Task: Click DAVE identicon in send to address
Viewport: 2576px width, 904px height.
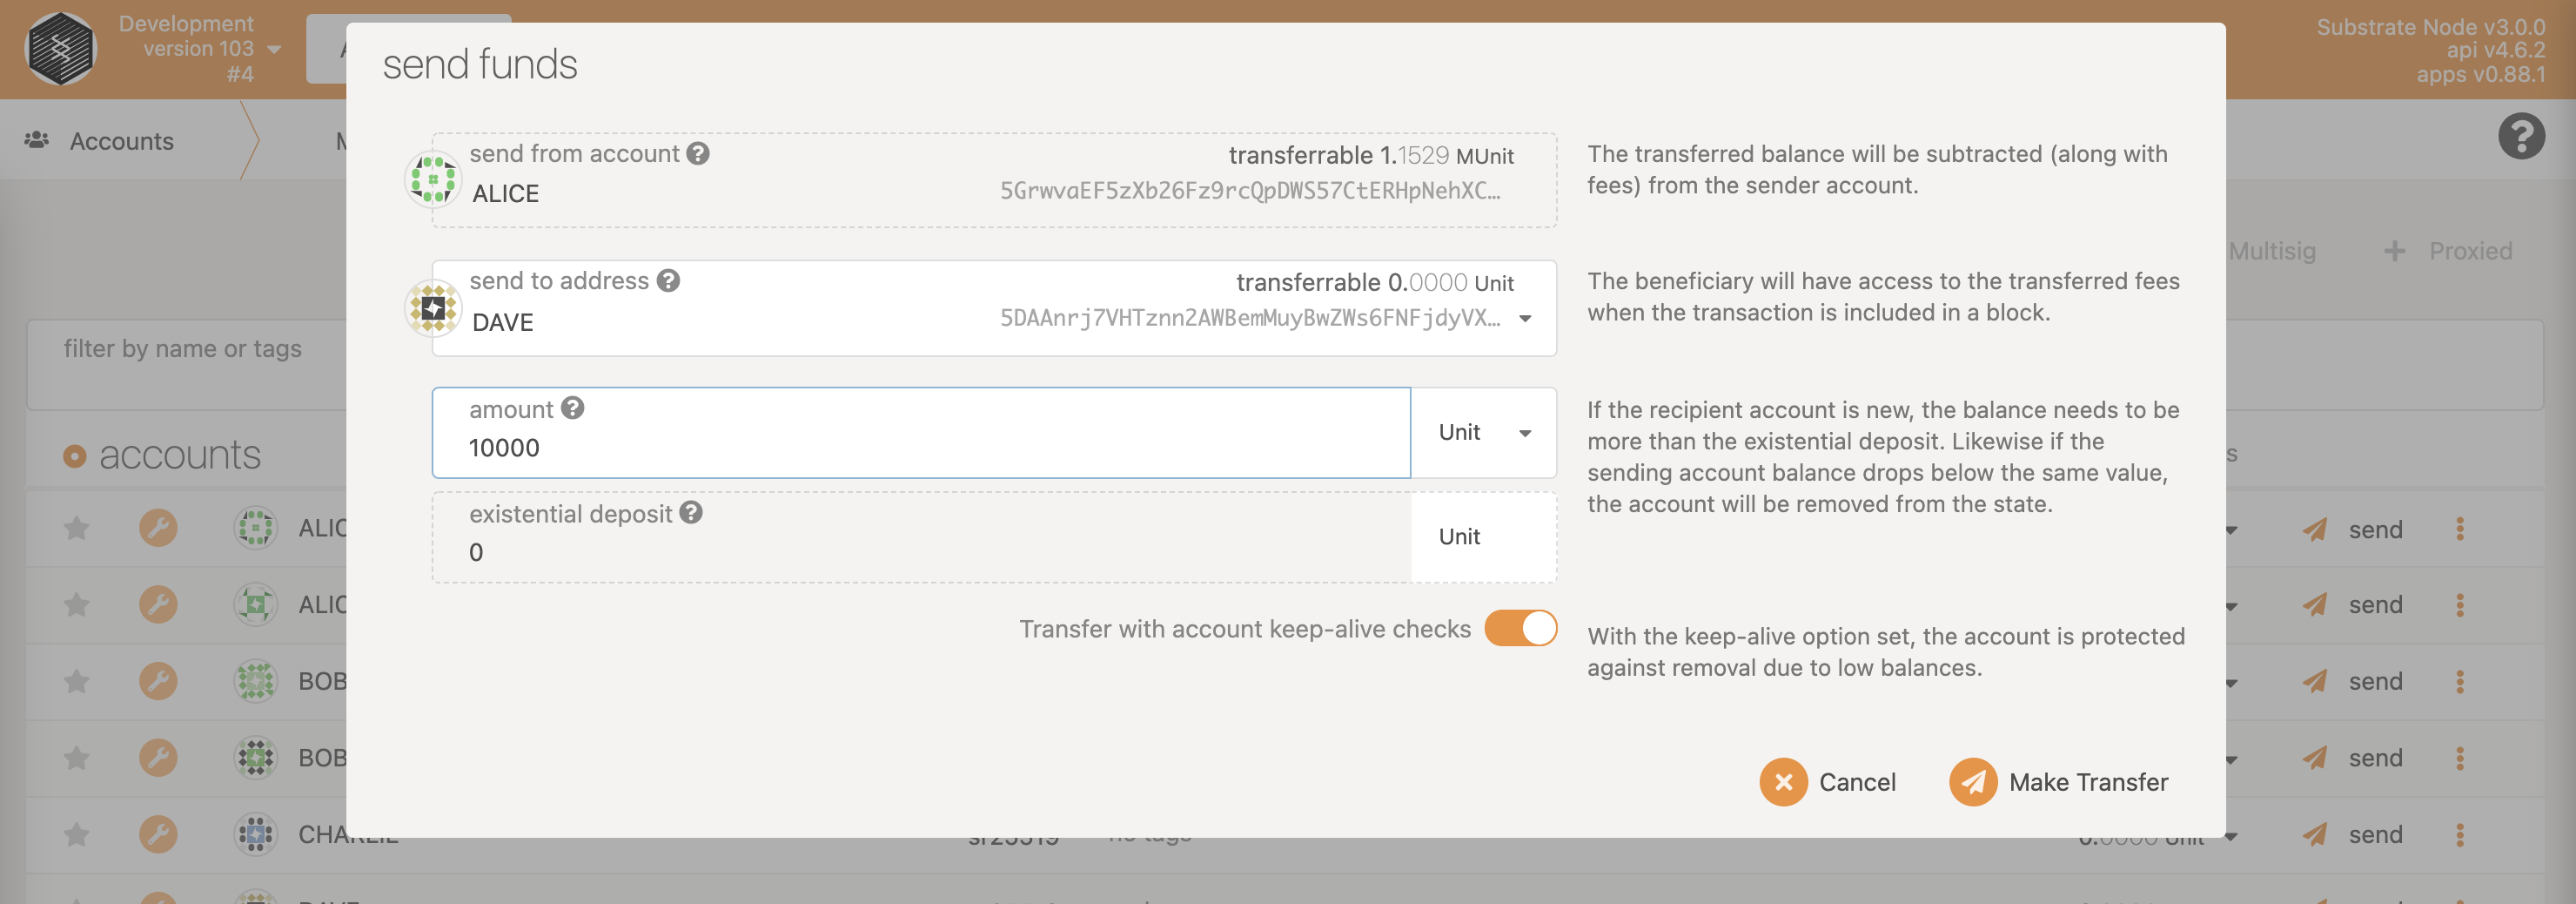Action: [x=433, y=307]
